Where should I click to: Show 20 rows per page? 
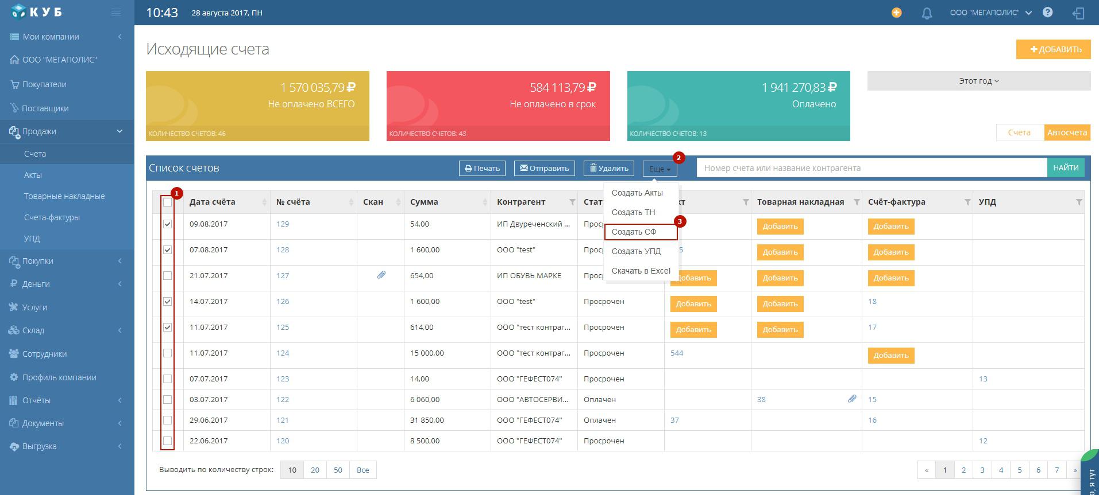[x=315, y=470]
